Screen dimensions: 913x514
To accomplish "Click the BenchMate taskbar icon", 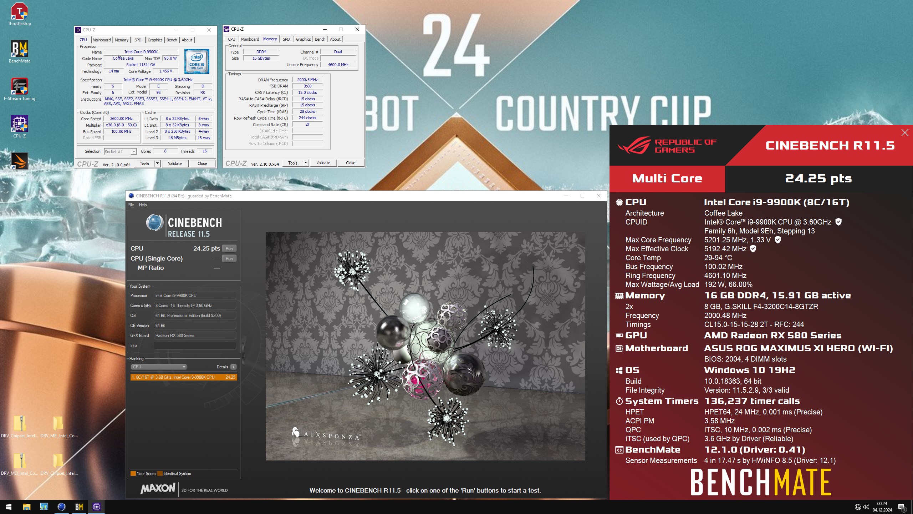I will coord(79,507).
